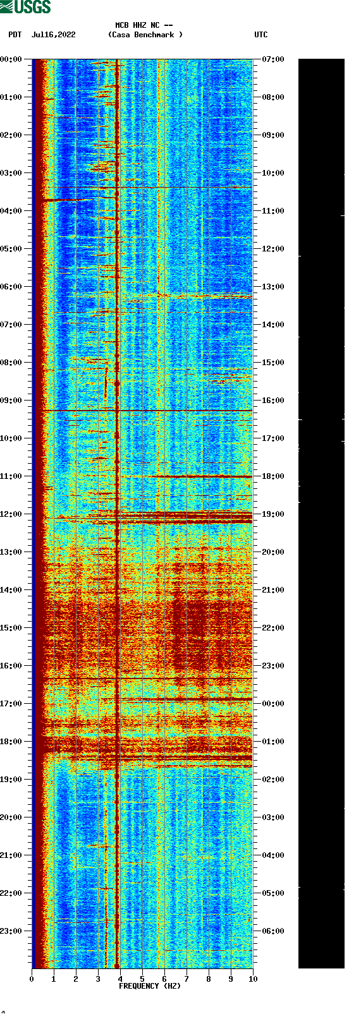Select 16:00 on the UTC time axis
This screenshot has height=1019, width=349.
pyautogui.click(x=273, y=401)
